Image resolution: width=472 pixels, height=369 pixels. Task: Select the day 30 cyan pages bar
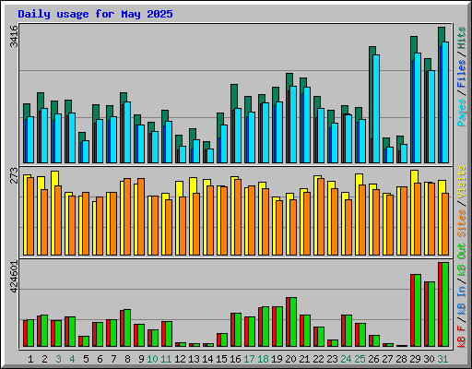point(431,116)
